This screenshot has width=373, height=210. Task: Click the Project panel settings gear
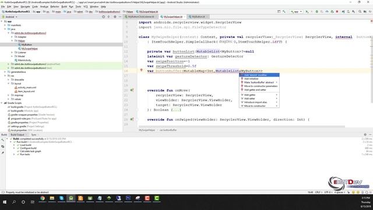click(x=115, y=17)
